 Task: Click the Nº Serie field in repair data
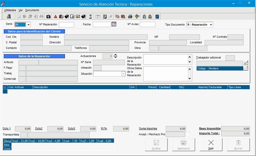[x=109, y=62]
